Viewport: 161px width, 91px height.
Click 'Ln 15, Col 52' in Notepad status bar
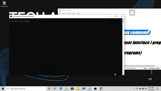(x=131, y=69)
